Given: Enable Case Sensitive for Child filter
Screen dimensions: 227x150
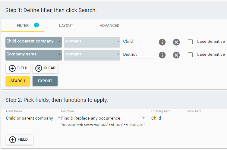Looking at the screenshot, I should (x=190, y=42).
